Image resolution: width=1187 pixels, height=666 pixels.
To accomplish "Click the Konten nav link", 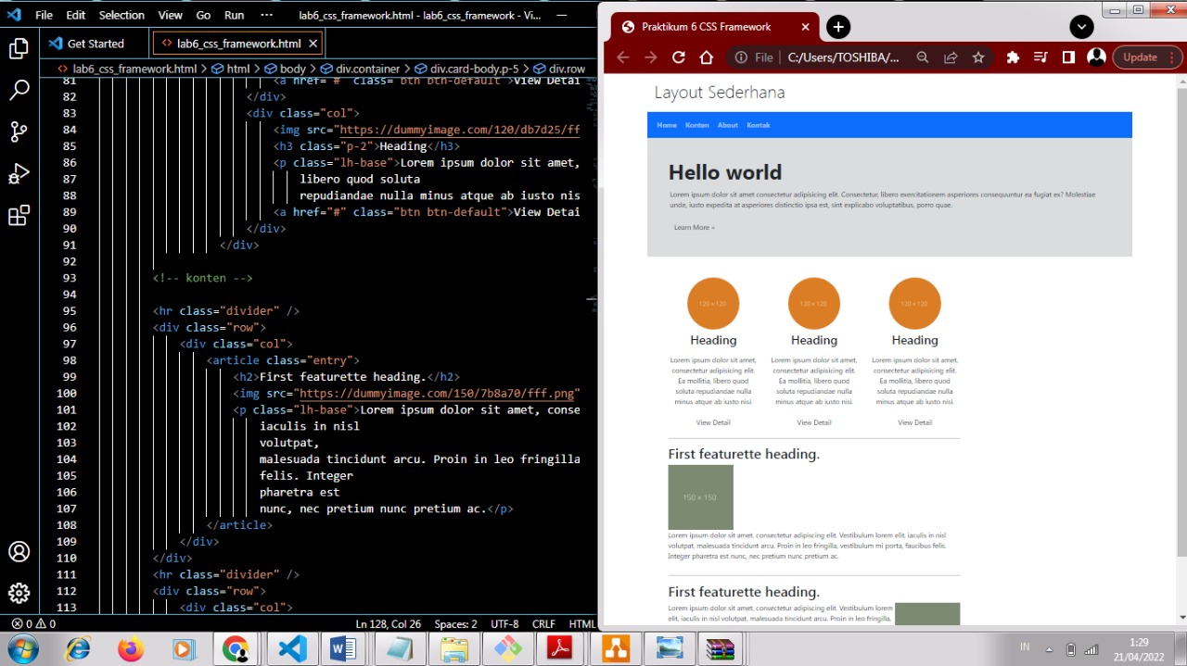I will tap(697, 125).
